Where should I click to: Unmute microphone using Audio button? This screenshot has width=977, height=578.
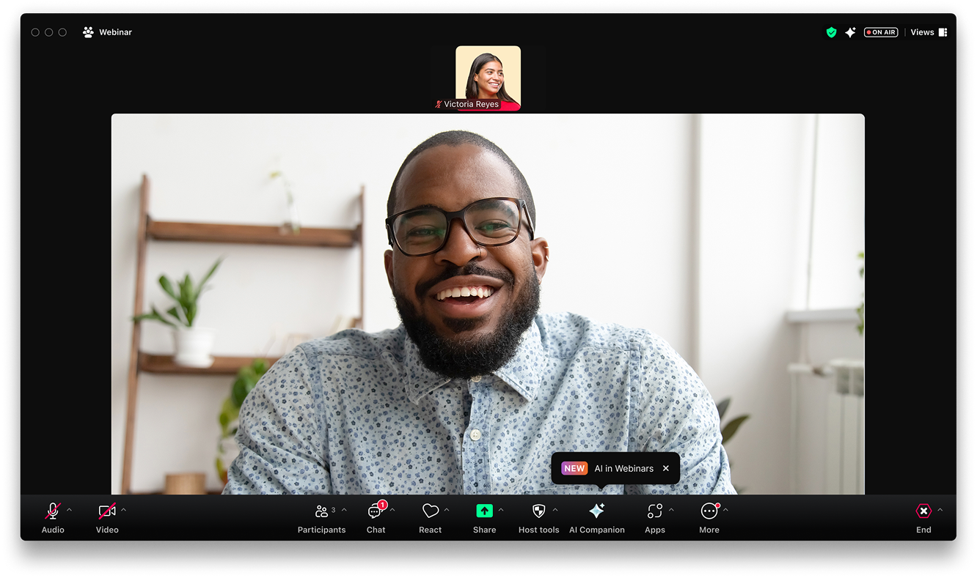[53, 511]
